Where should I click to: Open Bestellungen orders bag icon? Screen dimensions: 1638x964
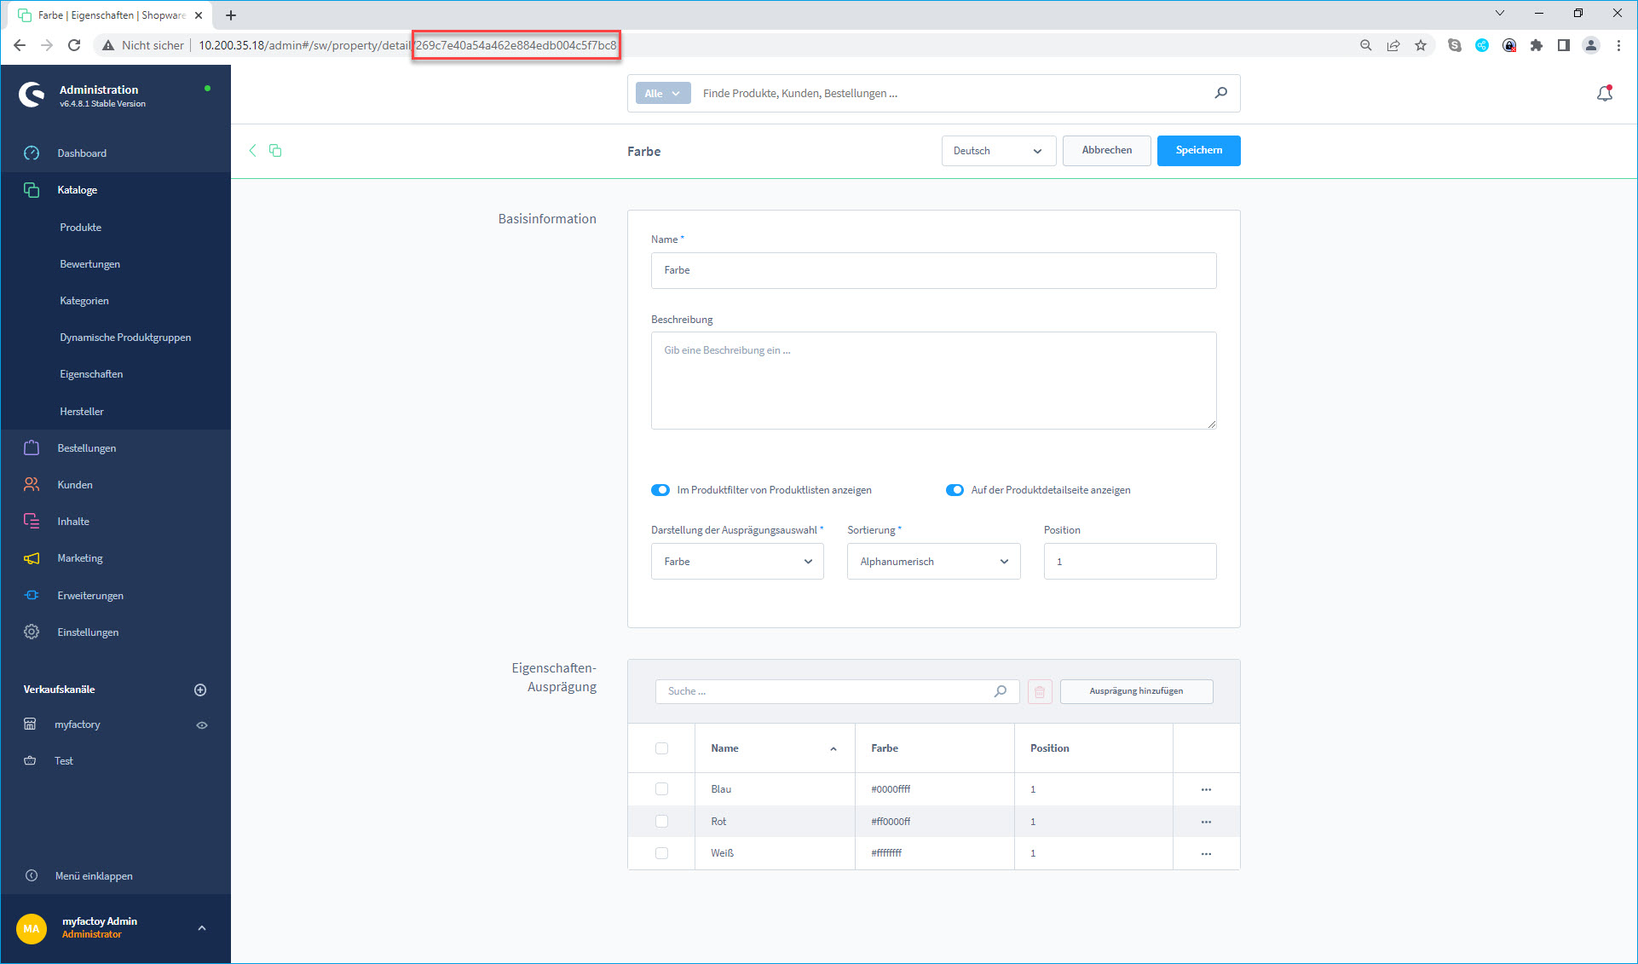[x=32, y=448]
